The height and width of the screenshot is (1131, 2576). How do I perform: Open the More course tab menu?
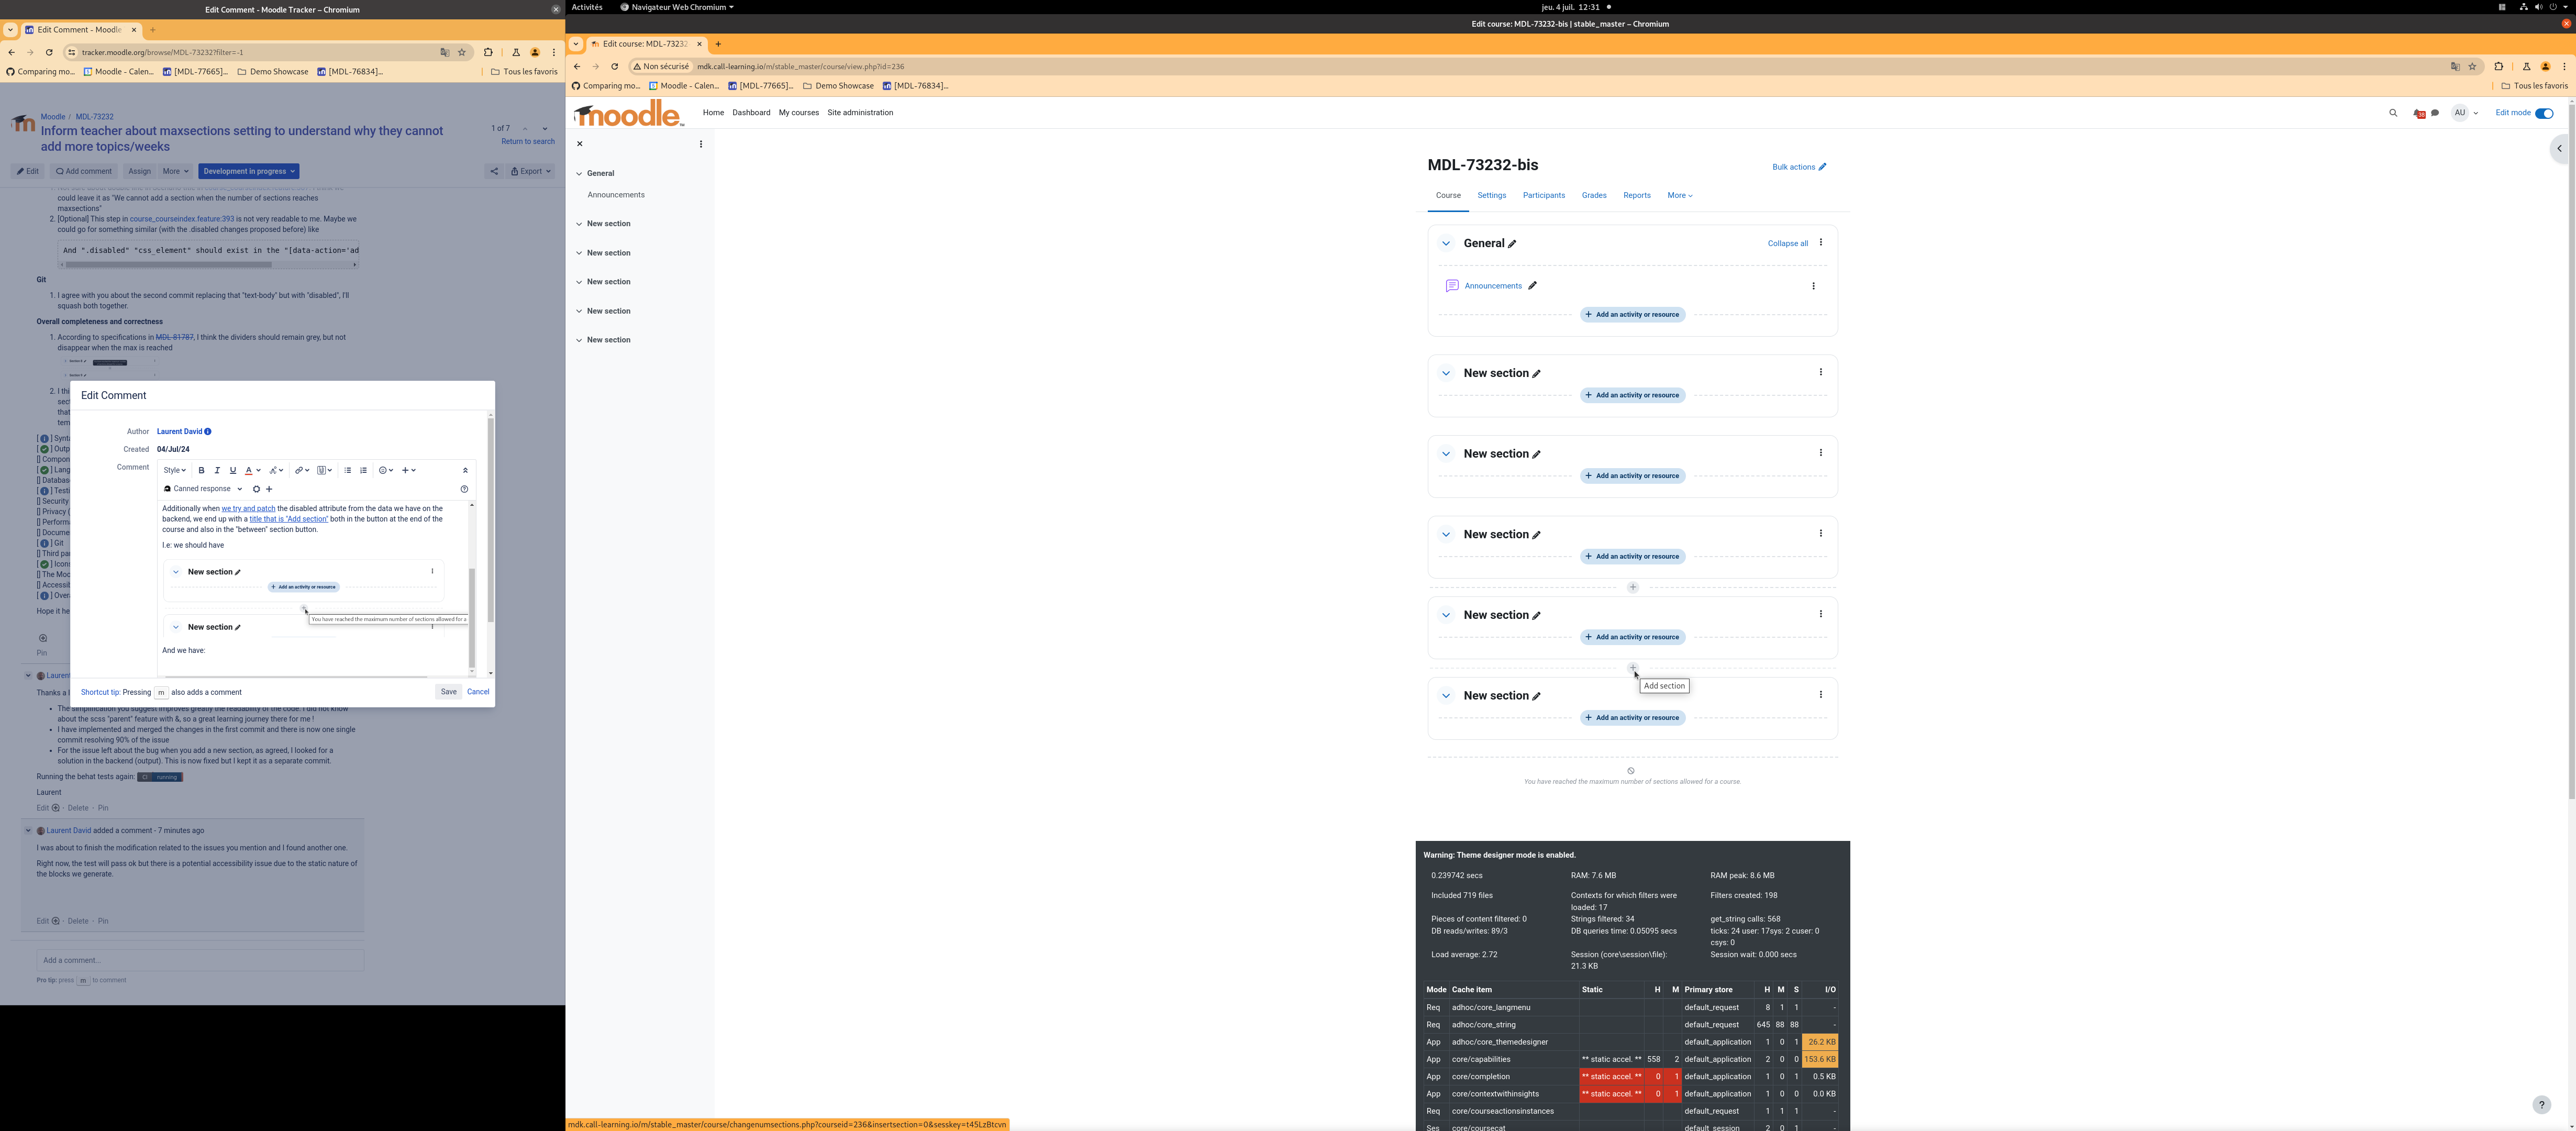click(1680, 195)
